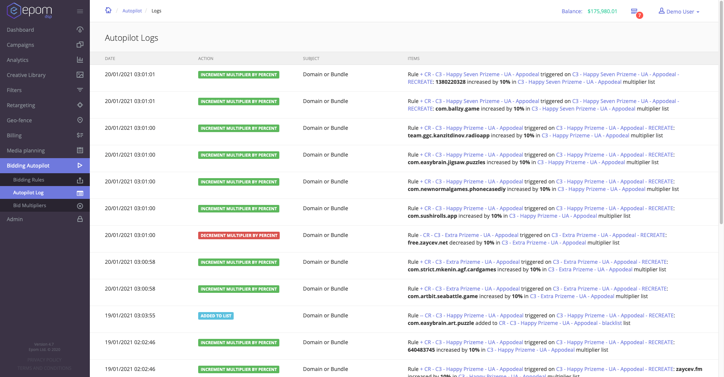Click the Autopilot breadcrumb link

click(x=132, y=11)
